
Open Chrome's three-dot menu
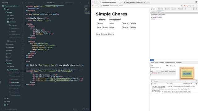pos(196,6)
